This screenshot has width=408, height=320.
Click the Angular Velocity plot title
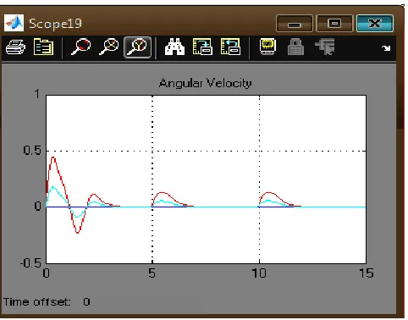(205, 83)
